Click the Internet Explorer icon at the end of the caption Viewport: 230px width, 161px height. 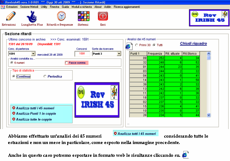(x=185, y=155)
